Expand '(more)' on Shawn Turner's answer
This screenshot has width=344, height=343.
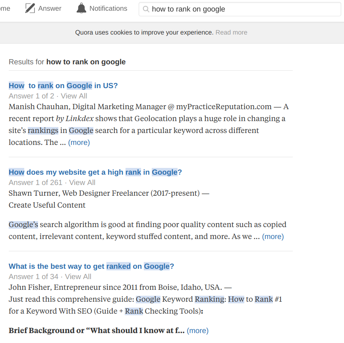[x=273, y=237]
